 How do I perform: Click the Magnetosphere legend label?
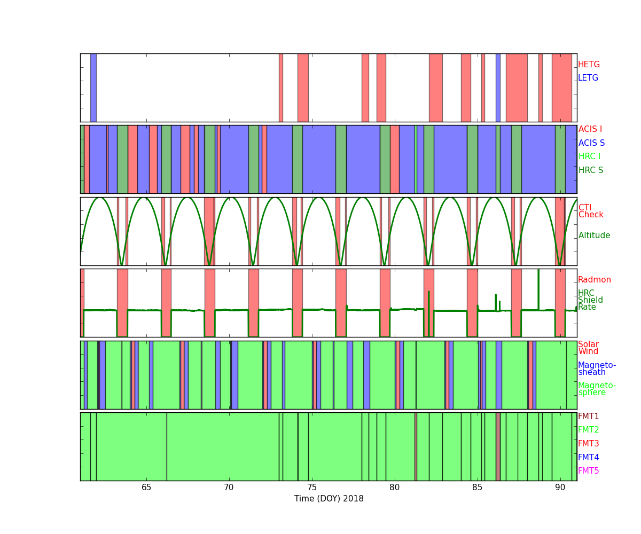pyautogui.click(x=597, y=389)
